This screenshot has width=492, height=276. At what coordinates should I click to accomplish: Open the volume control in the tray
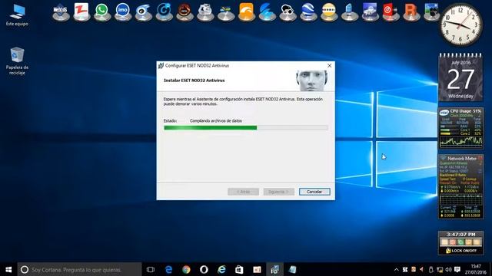coord(448,269)
